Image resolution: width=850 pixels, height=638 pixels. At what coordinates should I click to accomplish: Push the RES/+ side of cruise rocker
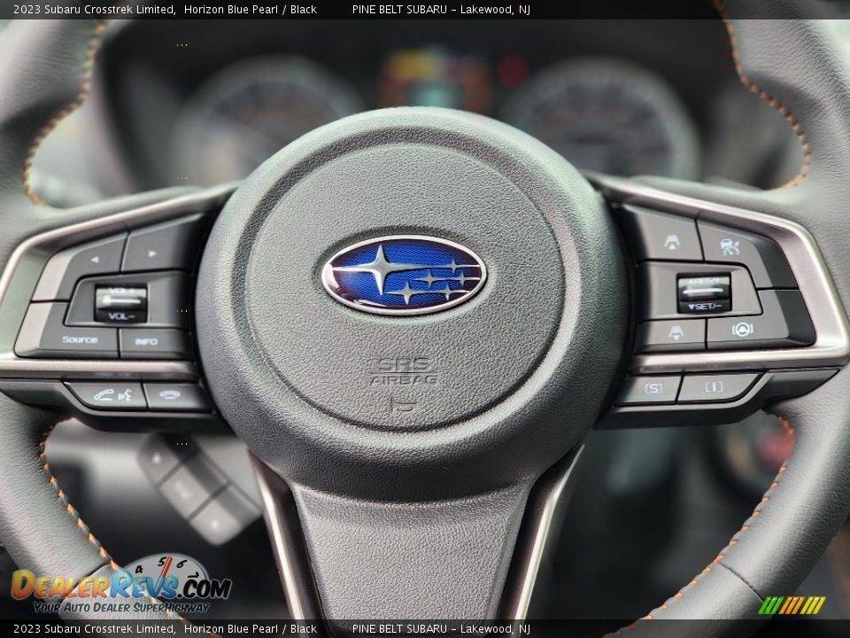coord(704,285)
